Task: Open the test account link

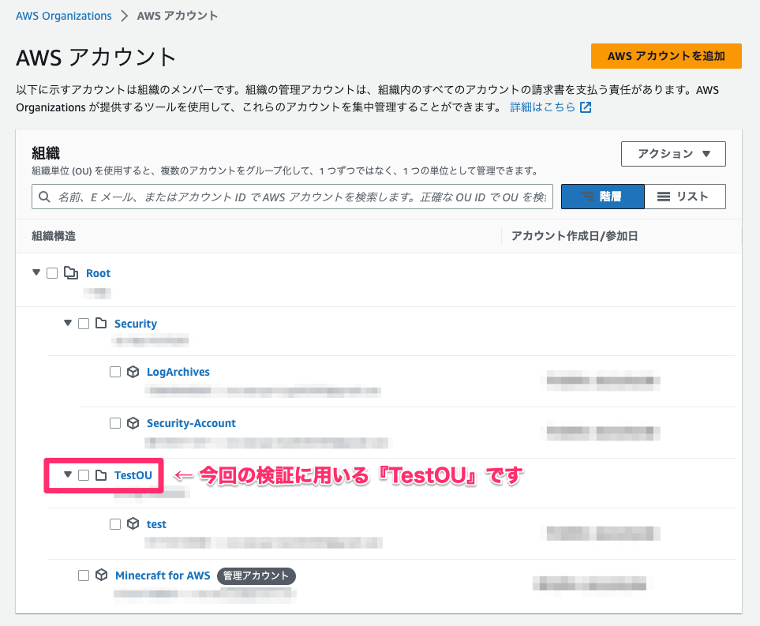Action: point(156,524)
